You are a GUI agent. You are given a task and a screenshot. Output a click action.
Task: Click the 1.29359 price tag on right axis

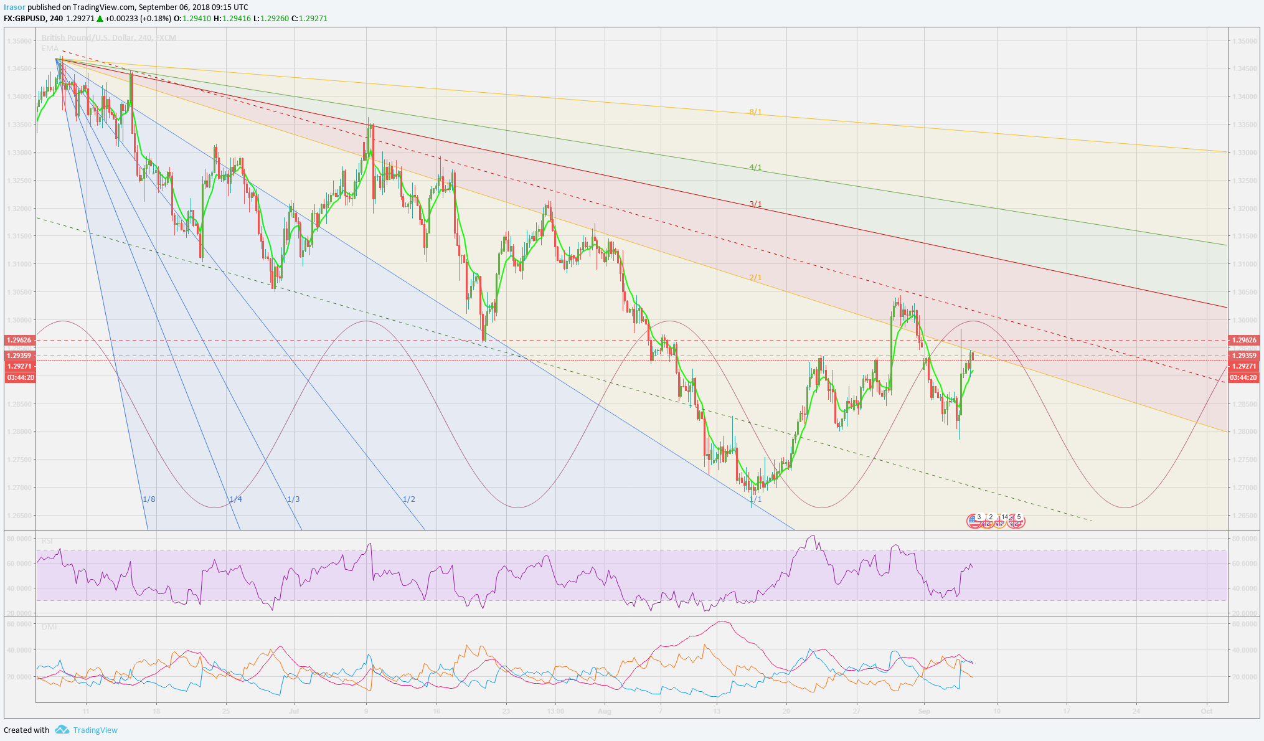[x=1243, y=356]
